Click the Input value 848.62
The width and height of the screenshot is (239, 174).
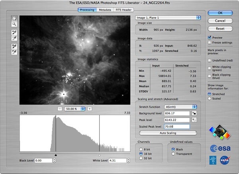192,46
